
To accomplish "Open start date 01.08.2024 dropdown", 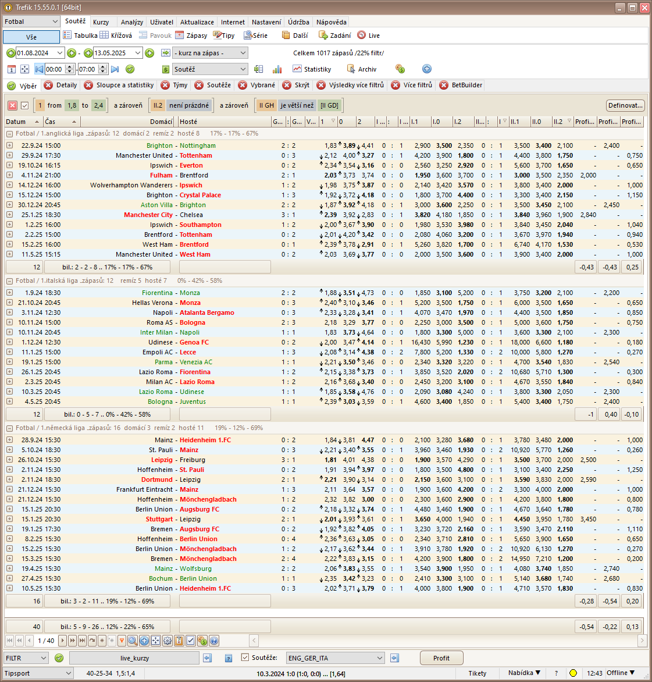I will click(60, 53).
